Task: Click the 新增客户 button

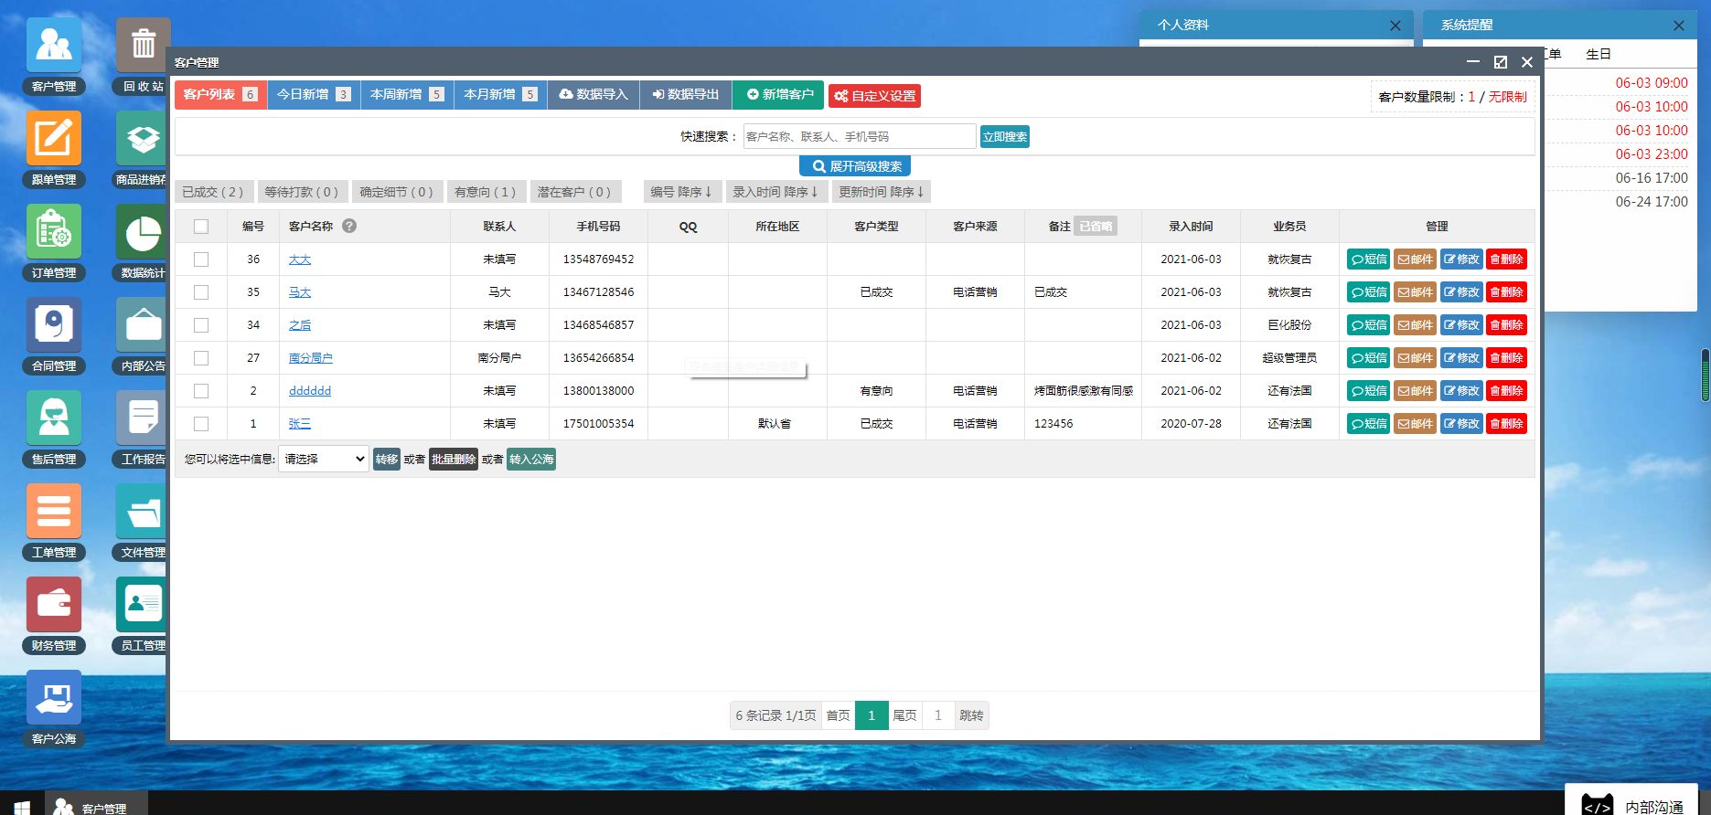Action: [x=779, y=95]
